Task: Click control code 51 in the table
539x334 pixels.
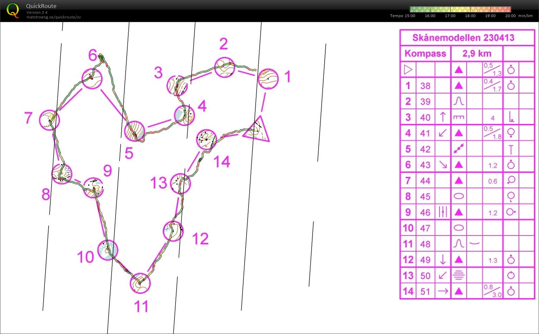Action: [425, 291]
